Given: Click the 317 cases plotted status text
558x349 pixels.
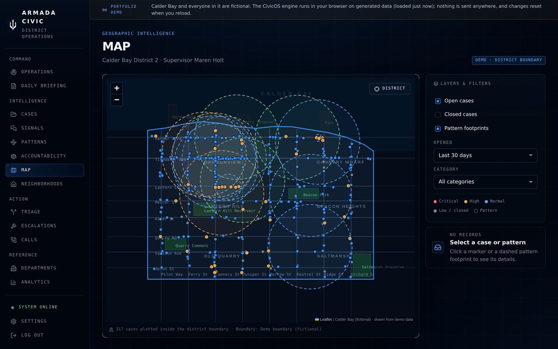Looking at the screenshot, I should tap(218, 329).
